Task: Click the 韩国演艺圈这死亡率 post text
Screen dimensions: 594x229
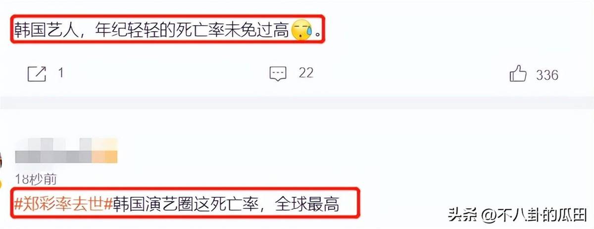Action: 183,204
